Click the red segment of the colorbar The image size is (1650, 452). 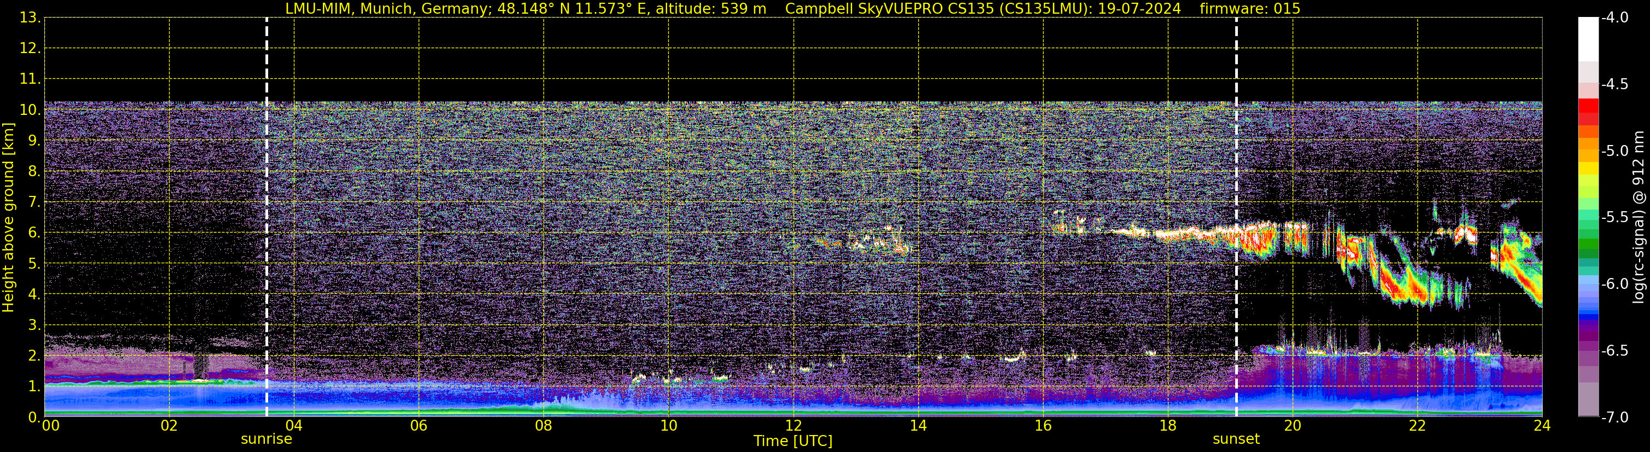pos(1588,106)
